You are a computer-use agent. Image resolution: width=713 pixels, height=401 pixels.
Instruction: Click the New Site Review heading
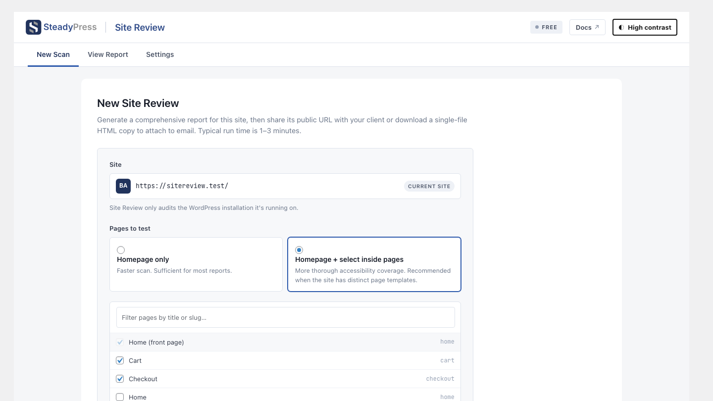pyautogui.click(x=138, y=103)
